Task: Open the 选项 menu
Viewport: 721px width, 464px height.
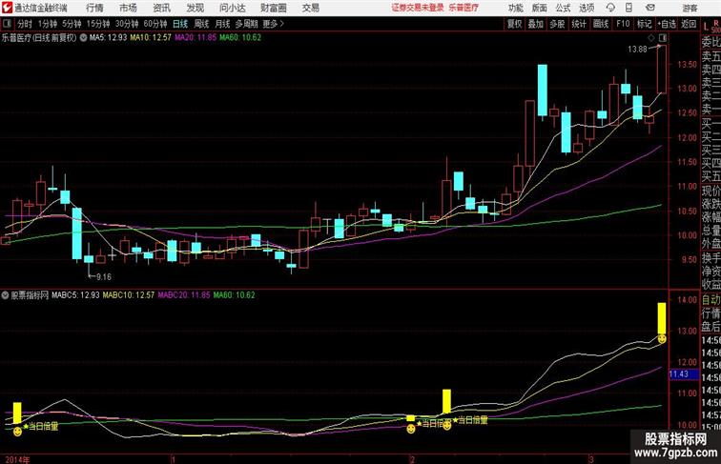Action: 587,8
